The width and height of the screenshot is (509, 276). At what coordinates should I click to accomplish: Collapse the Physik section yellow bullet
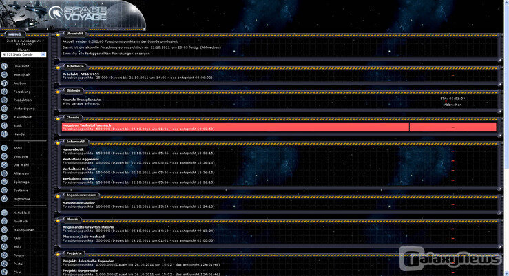point(58,221)
